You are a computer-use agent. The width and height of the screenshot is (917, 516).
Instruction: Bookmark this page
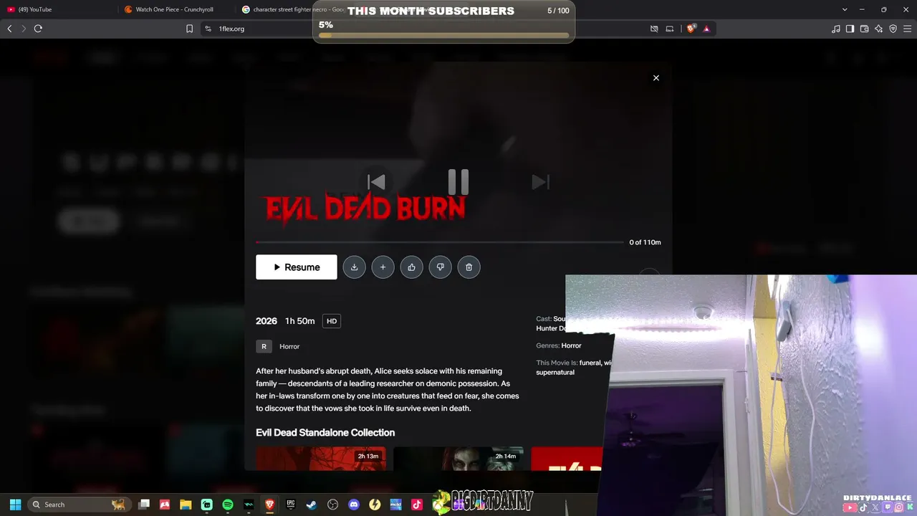coord(189,29)
